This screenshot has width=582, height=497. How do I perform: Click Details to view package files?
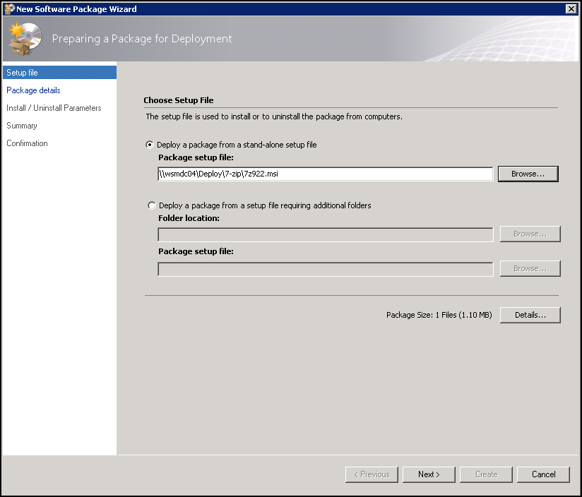pos(530,314)
